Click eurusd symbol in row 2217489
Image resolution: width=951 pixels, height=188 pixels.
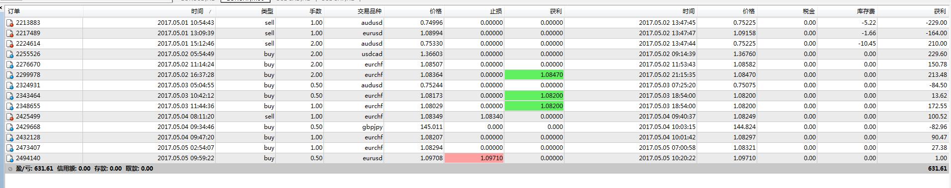[373, 33]
